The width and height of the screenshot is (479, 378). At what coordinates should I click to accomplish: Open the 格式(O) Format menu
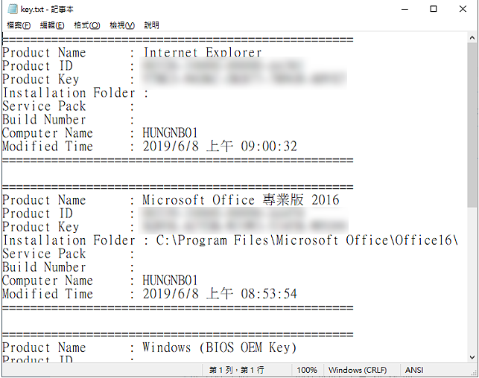click(87, 25)
